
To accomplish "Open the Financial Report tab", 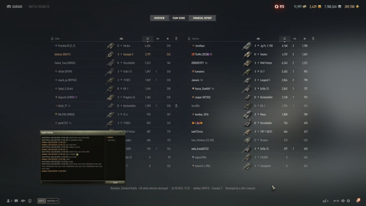I will [202, 18].
